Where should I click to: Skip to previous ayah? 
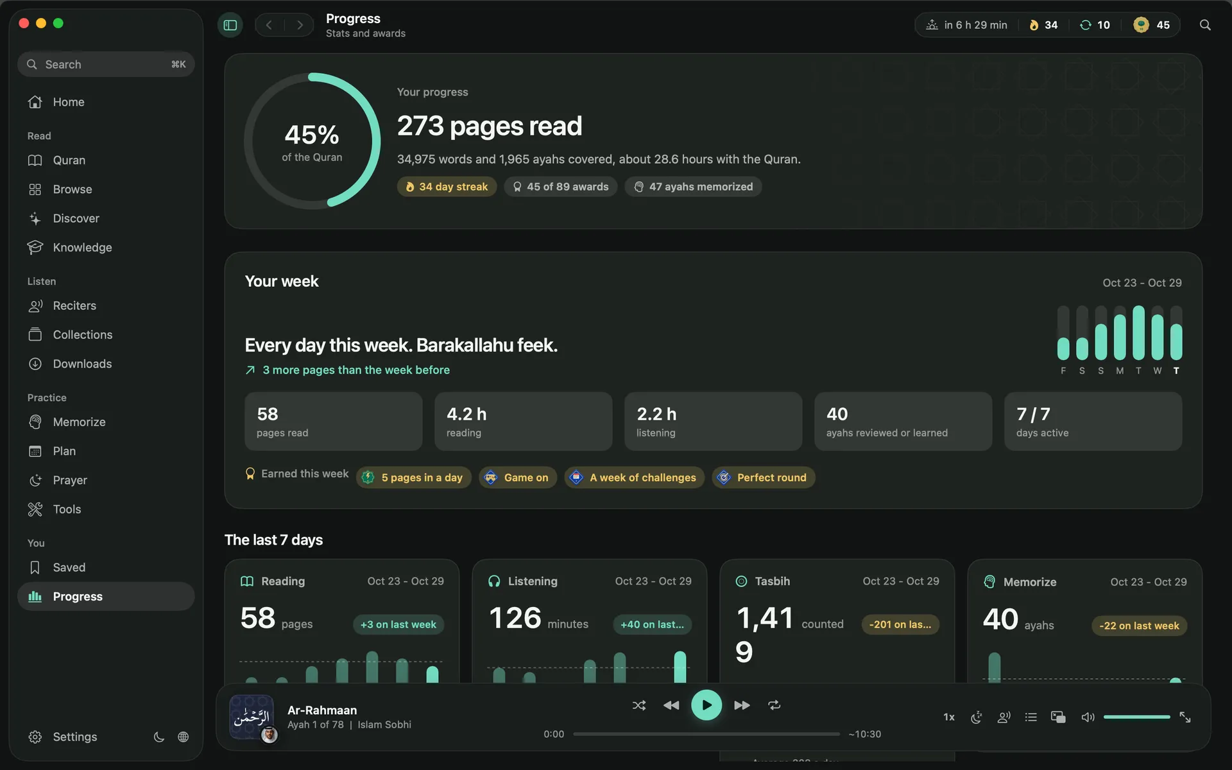pos(671,705)
